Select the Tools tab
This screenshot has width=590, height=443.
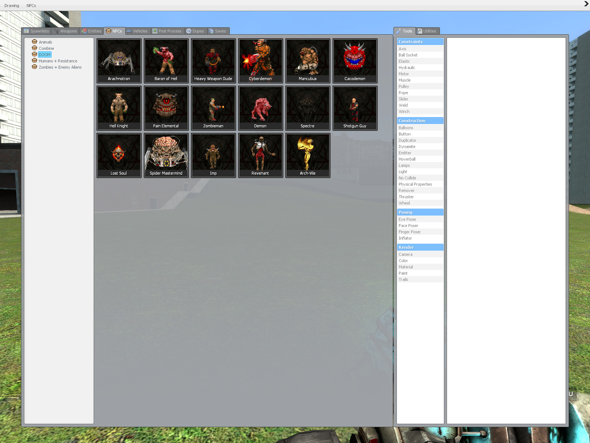[x=405, y=31]
